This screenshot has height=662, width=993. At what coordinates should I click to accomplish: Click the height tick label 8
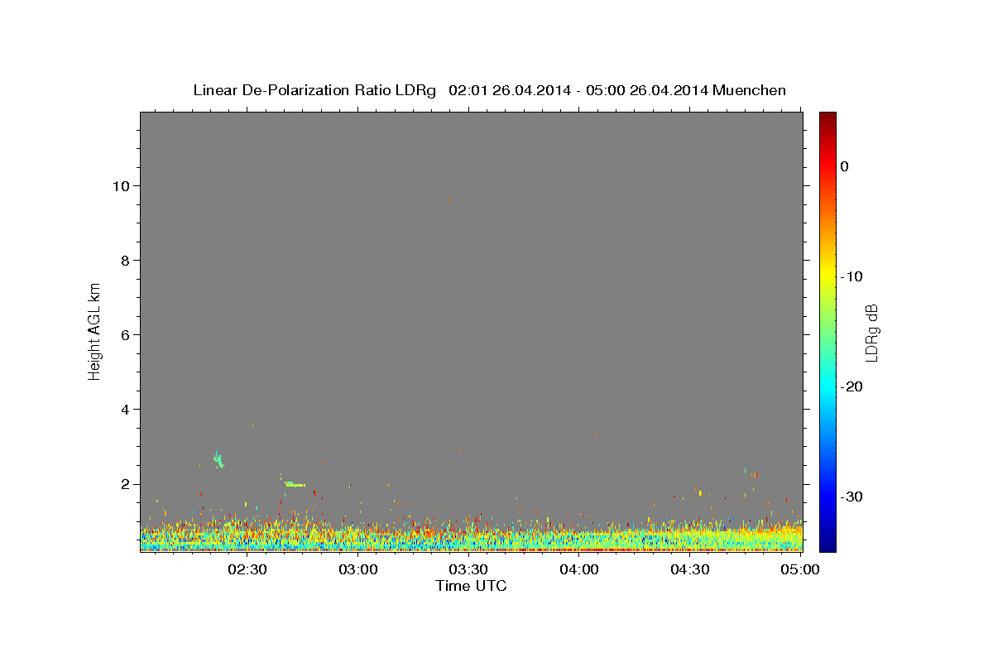[124, 260]
